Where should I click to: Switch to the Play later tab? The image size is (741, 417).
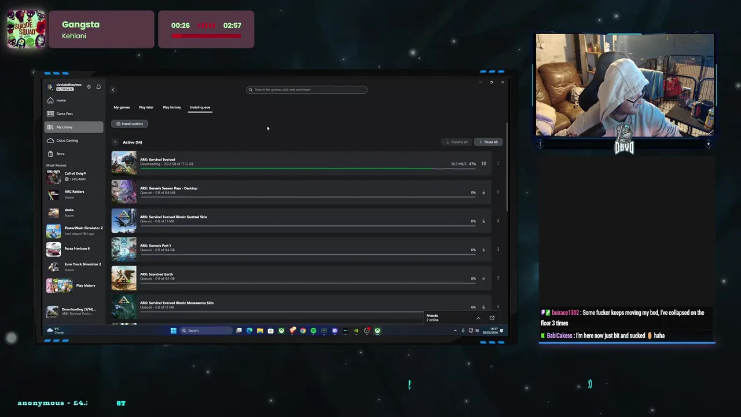(146, 107)
